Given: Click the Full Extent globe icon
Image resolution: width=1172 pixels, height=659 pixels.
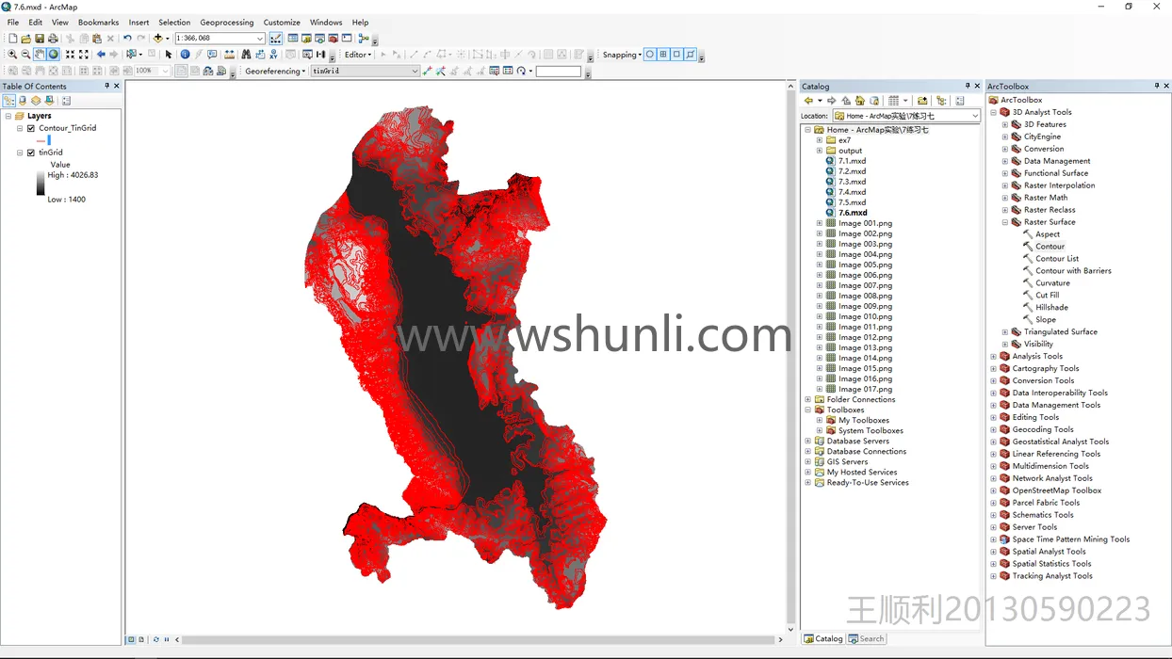Looking at the screenshot, I should [54, 55].
